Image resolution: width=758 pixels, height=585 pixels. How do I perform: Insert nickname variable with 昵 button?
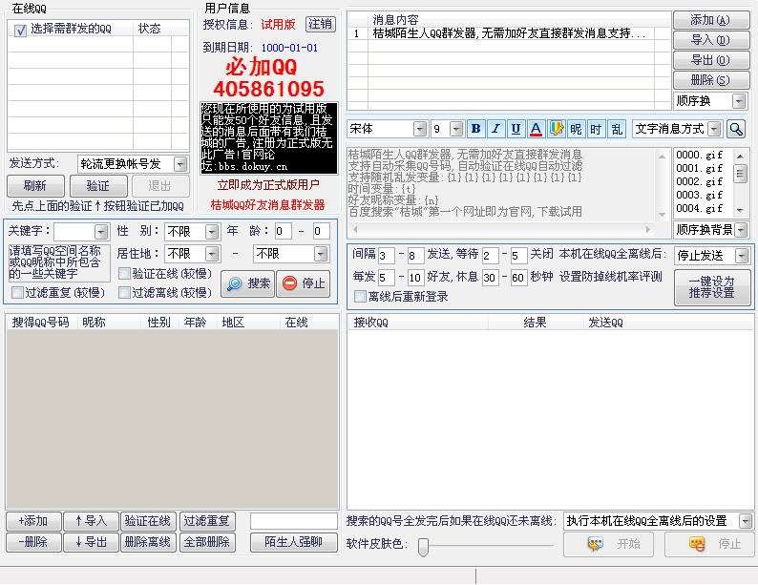(x=576, y=129)
